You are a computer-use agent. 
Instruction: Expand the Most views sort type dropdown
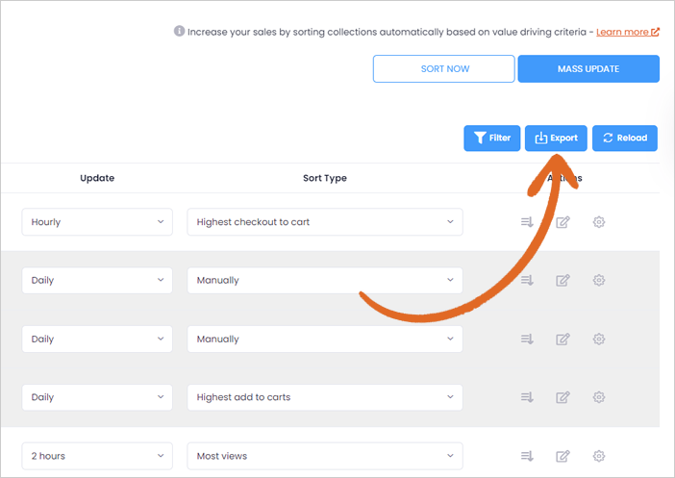[x=325, y=456]
